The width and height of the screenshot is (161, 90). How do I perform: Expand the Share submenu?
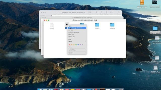tap(77, 42)
